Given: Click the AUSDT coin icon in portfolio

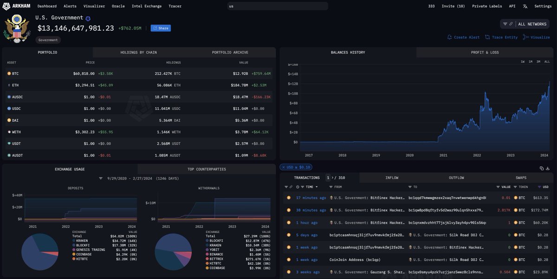Looking at the screenshot, I should pos(9,155).
